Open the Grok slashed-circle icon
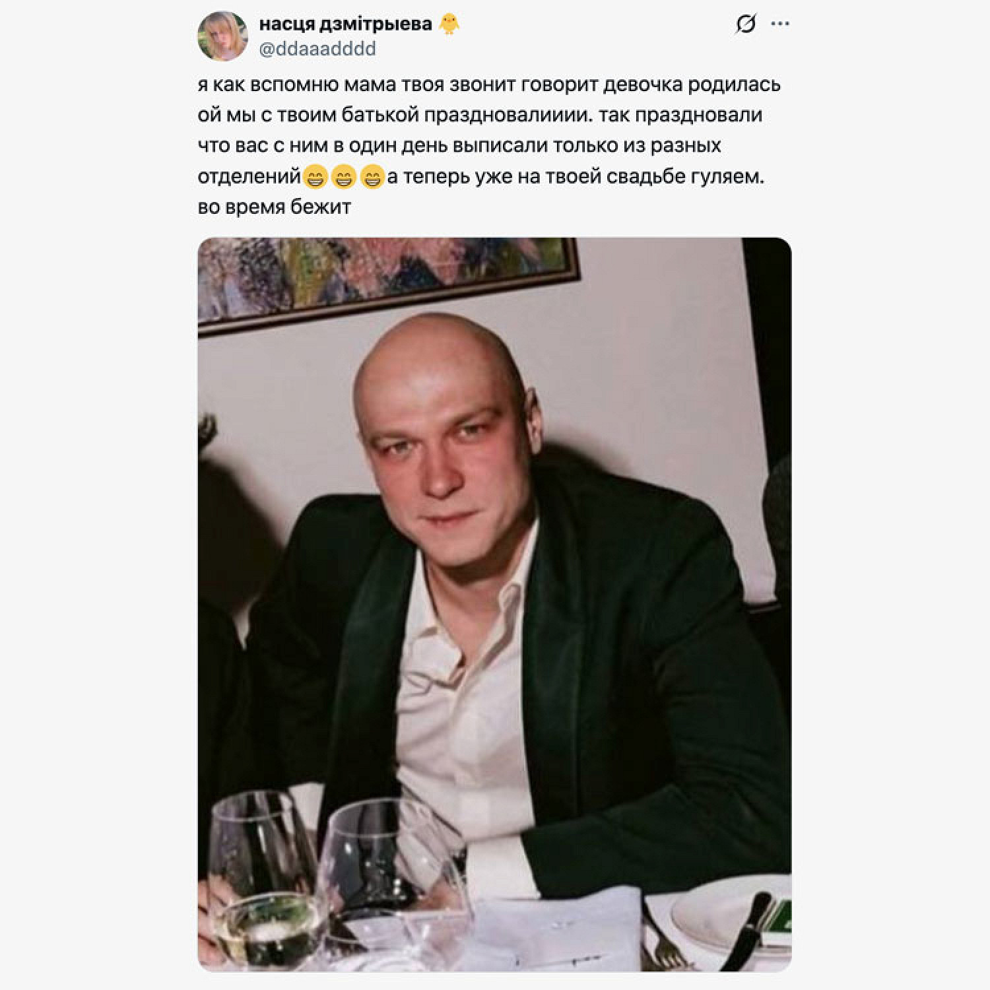 [x=745, y=24]
